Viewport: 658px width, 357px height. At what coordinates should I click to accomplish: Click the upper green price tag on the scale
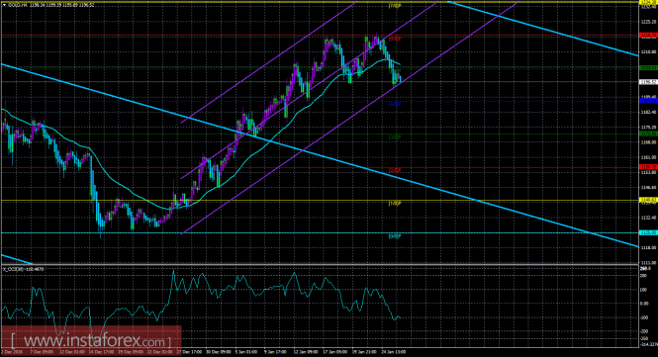tap(647, 67)
